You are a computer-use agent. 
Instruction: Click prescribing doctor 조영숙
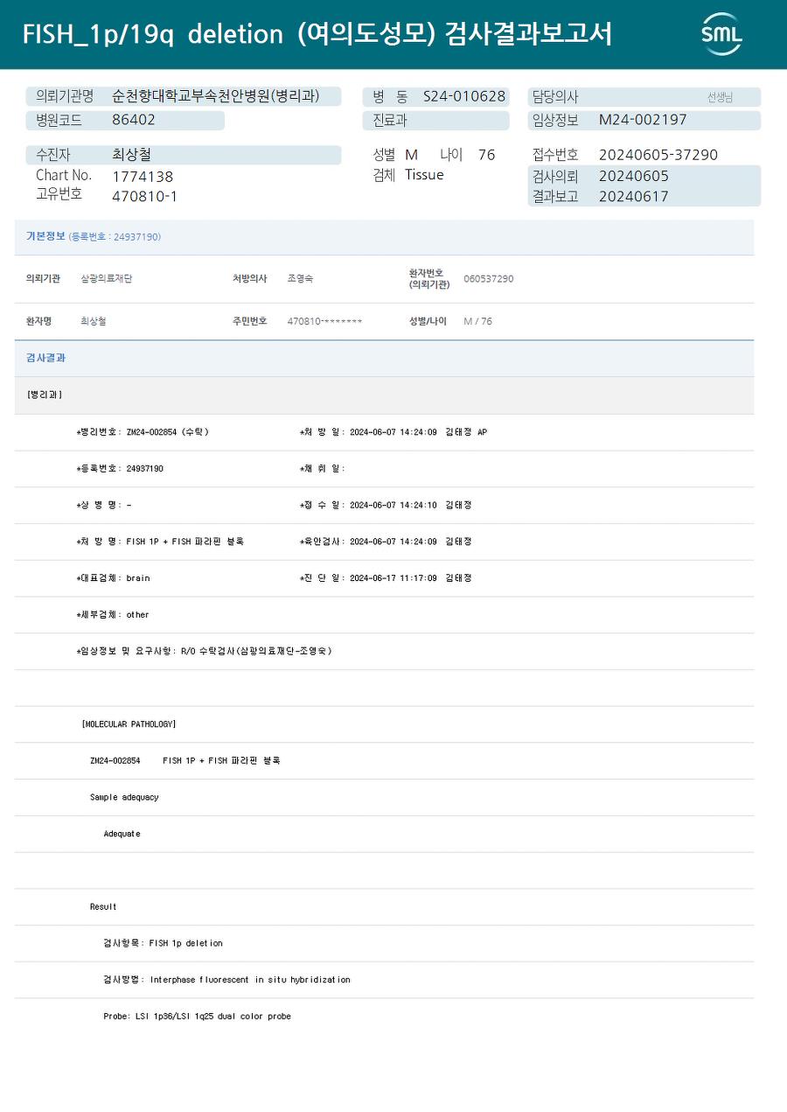click(x=301, y=279)
